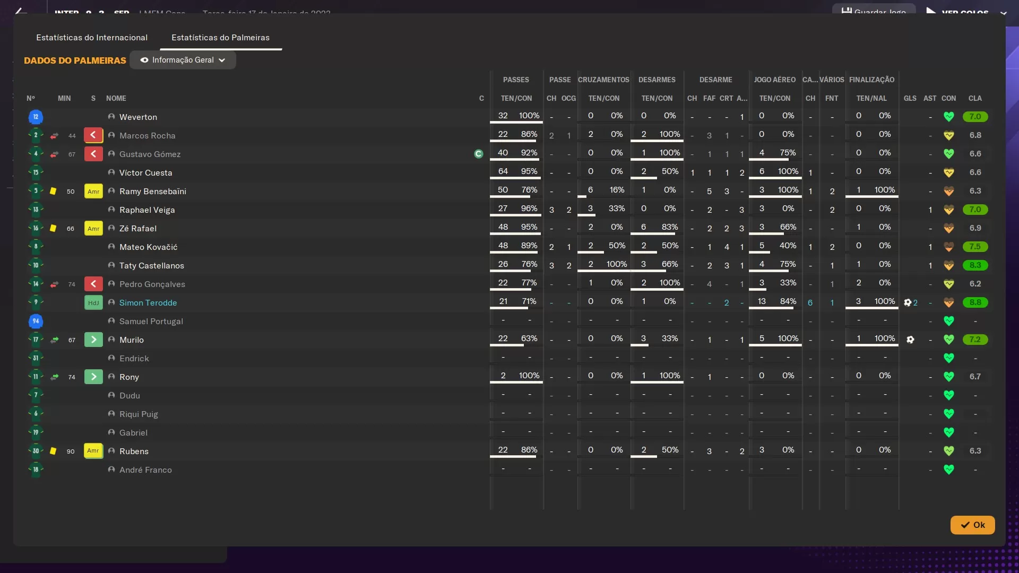Click the yellow card icon beside Zé Rafael's number

(53, 228)
